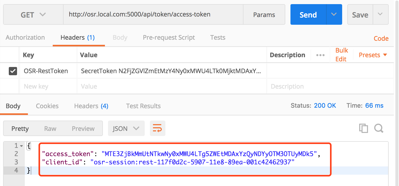
Task: Click the OSR-RestToken key cell
Action: [x=49, y=71]
